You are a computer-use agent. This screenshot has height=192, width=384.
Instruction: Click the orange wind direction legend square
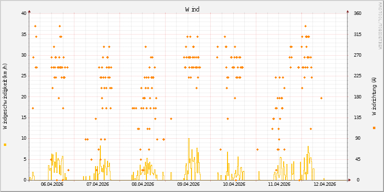tap(374, 128)
